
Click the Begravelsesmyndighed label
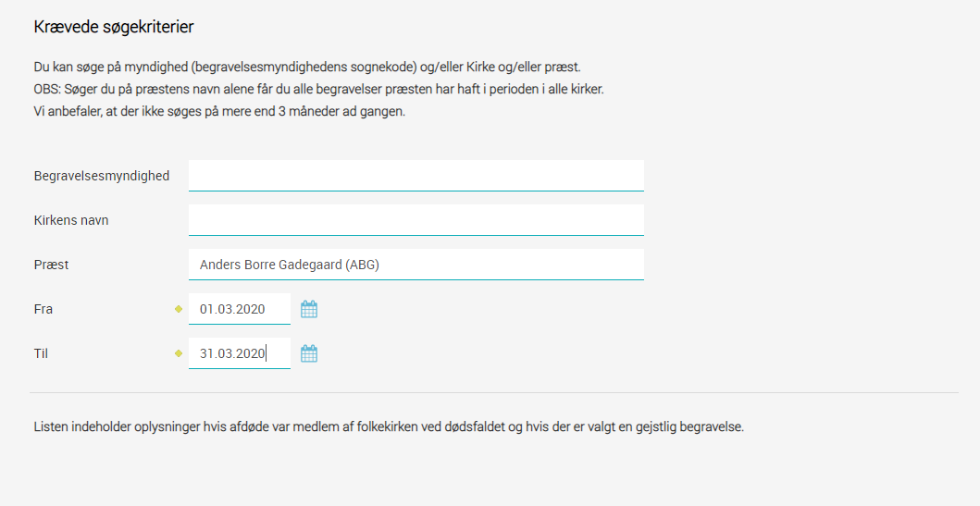[102, 176]
